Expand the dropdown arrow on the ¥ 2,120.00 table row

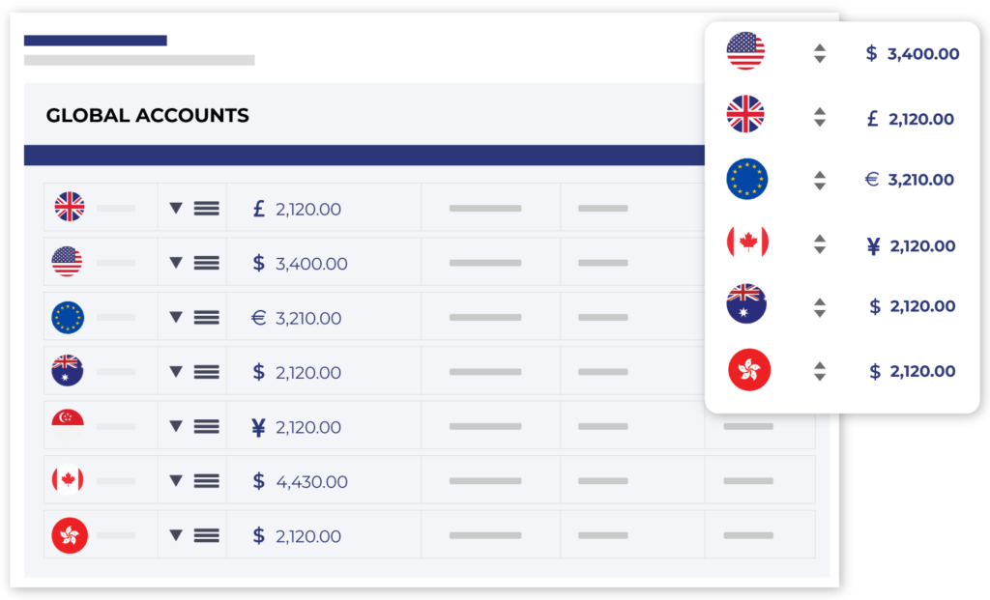(x=176, y=425)
